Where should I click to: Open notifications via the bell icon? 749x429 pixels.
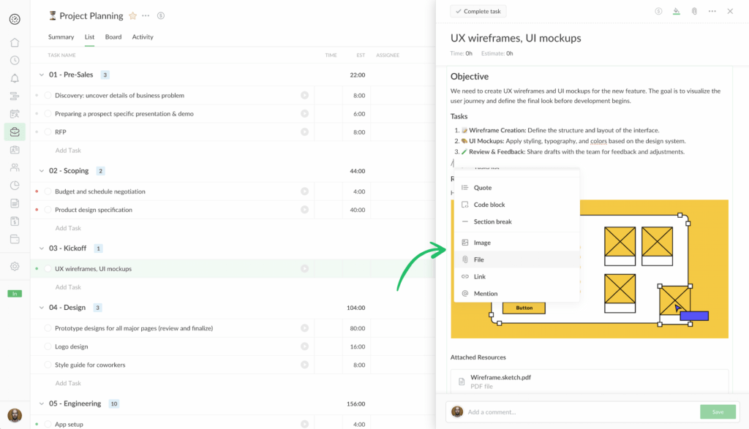click(15, 79)
